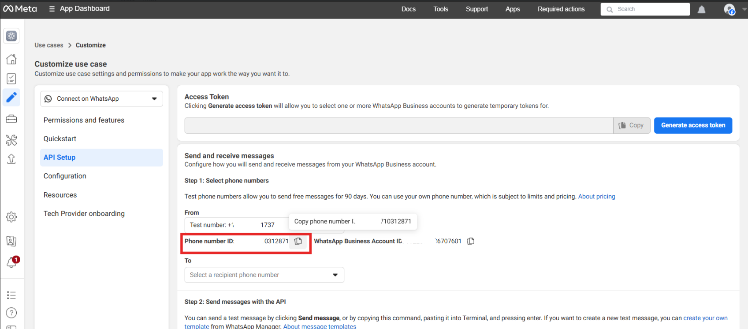Open the help question mark icon
Screen dimensions: 748x329
pyautogui.click(x=11, y=313)
